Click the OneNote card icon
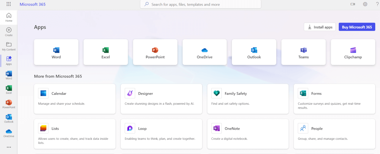Image resolution: width=380 pixels, height=154 pixels. click(216, 128)
